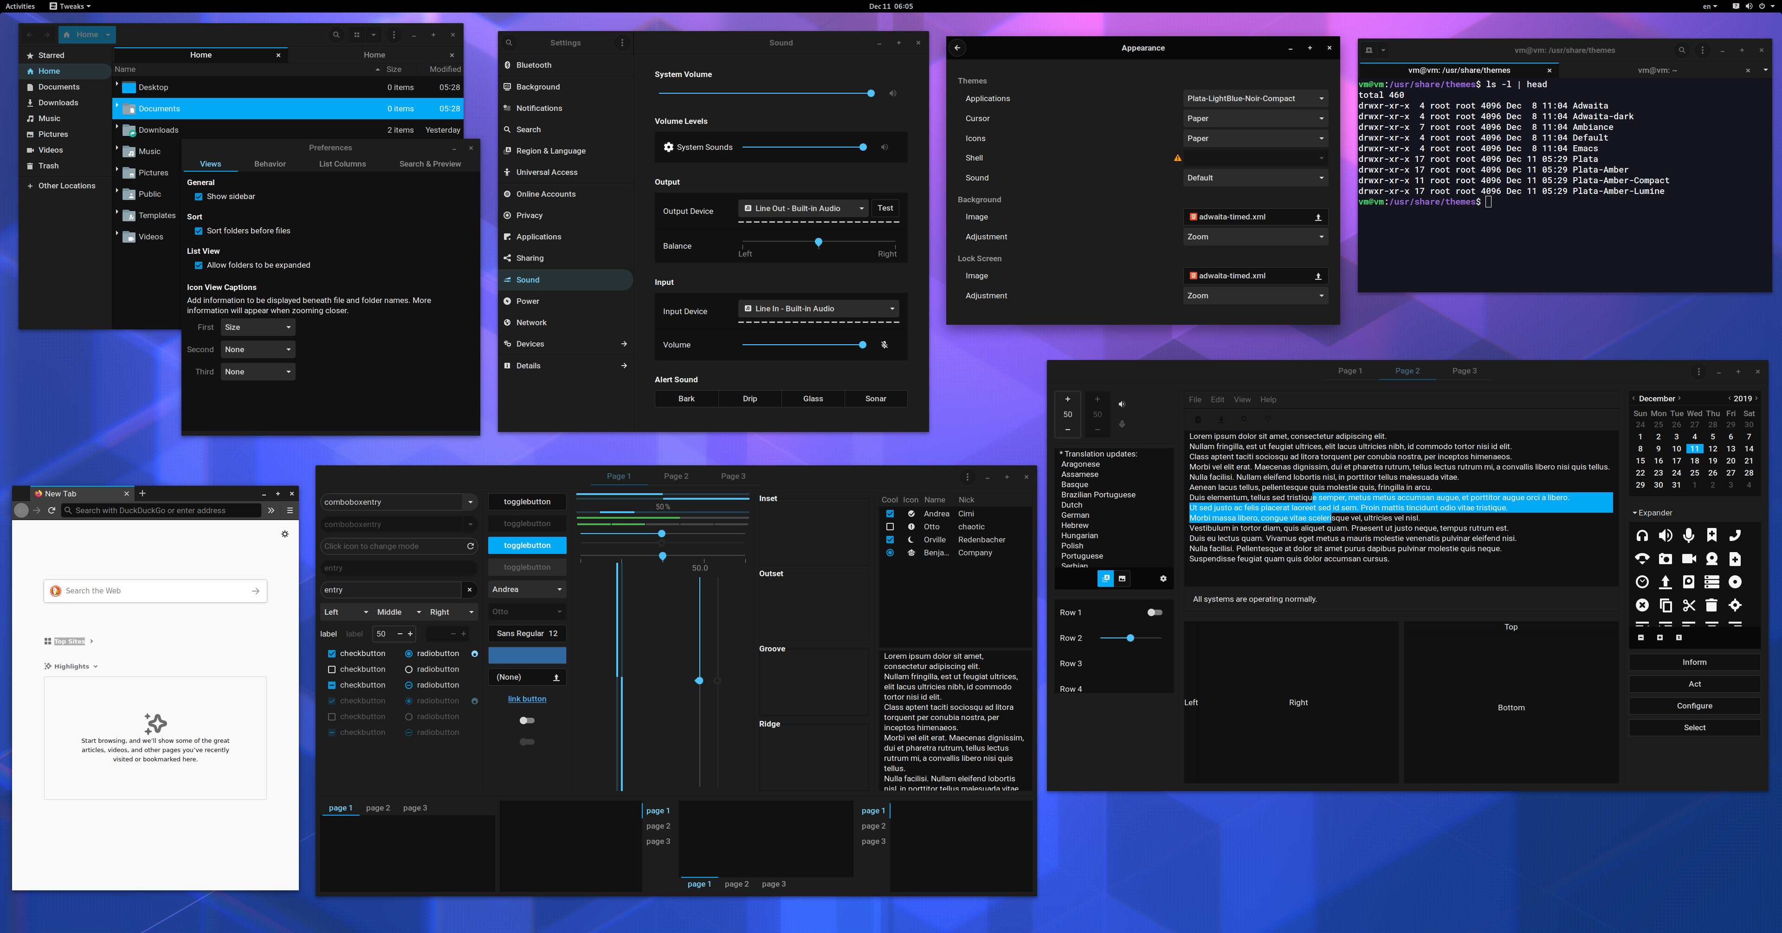Viewport: 1782px width, 933px height.
Task: Click the optical disc icon in the Expander grid
Action: (1735, 582)
